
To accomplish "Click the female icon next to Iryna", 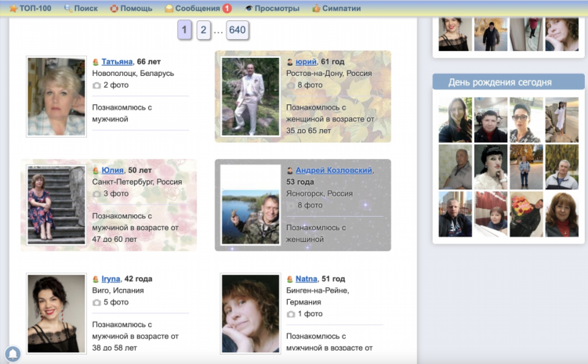I will pyautogui.click(x=96, y=279).
